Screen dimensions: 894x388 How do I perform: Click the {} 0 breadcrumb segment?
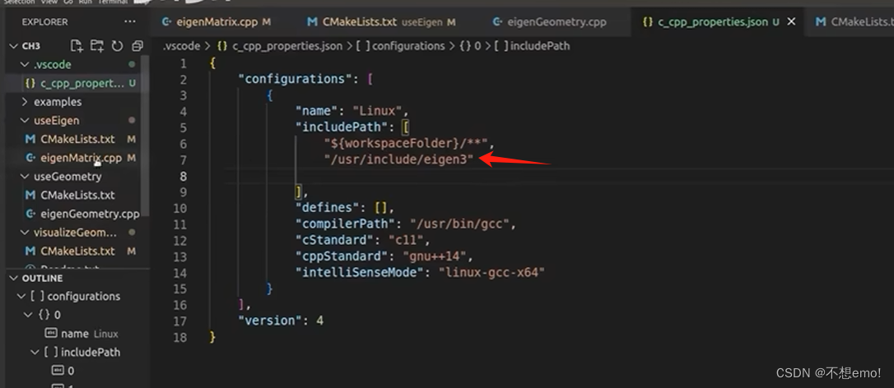click(472, 46)
